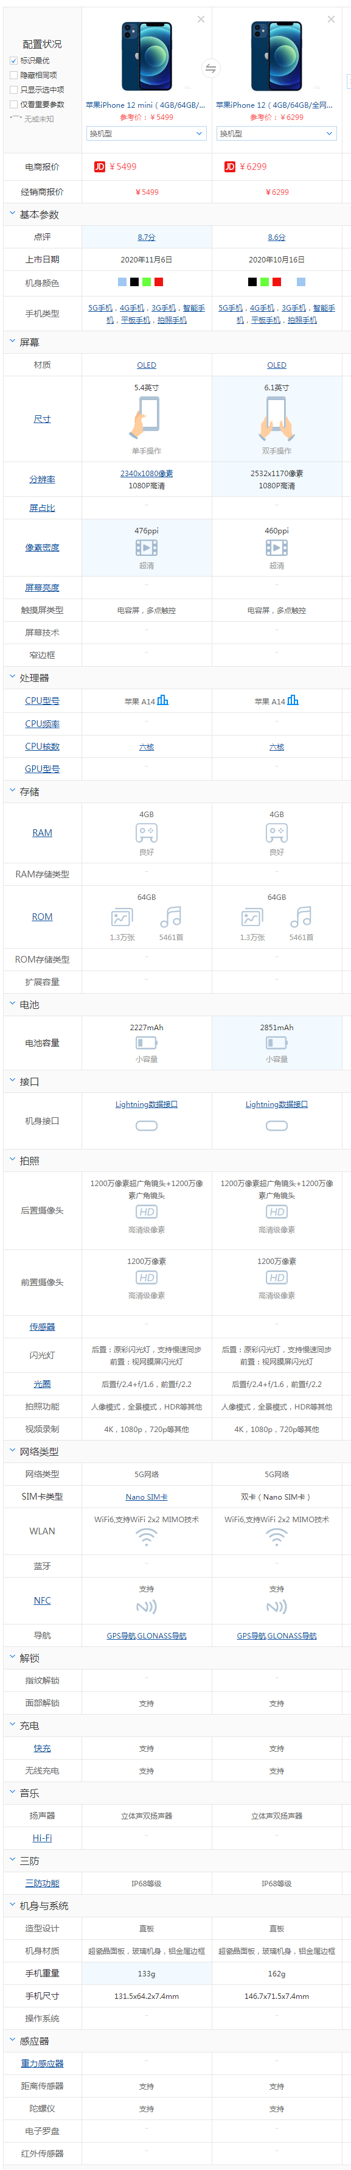Click battery icon under 2851mAh
Viewport: 351px width, 2170px height.
277,1042
